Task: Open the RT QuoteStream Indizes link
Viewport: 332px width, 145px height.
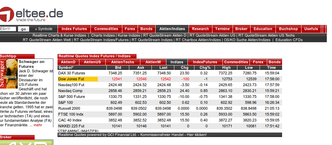Action: [x=152, y=40]
